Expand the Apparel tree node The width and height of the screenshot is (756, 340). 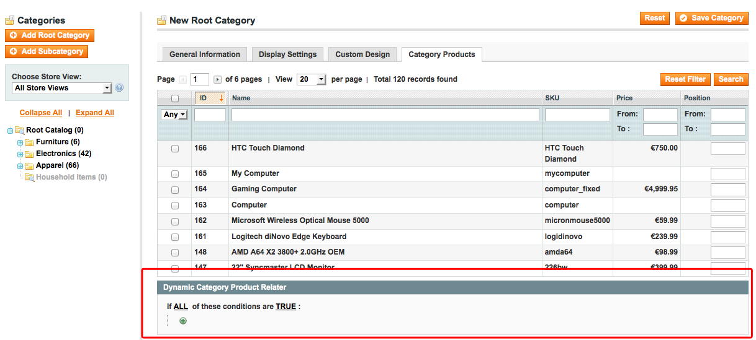pyautogui.click(x=20, y=166)
